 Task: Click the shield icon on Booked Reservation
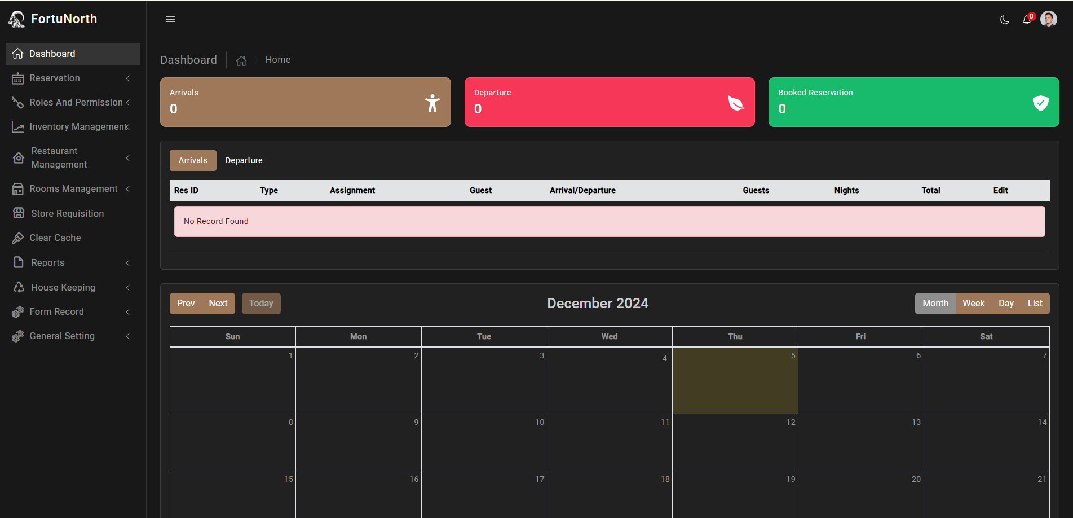point(1040,103)
